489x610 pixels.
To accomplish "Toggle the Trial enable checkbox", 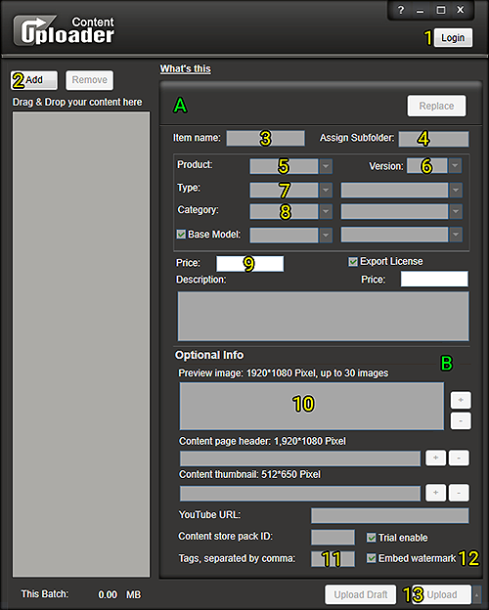I will pos(371,538).
